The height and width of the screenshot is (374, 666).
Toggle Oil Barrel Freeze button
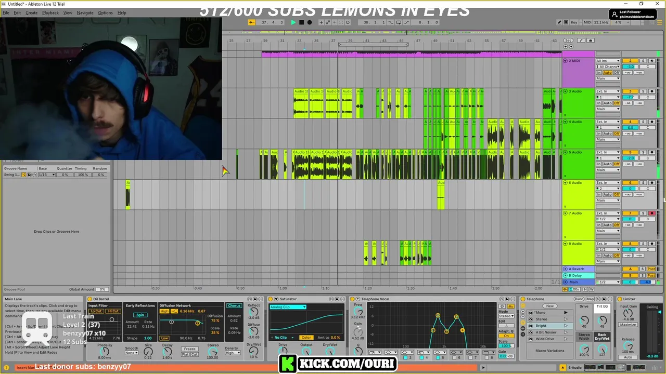click(x=190, y=349)
